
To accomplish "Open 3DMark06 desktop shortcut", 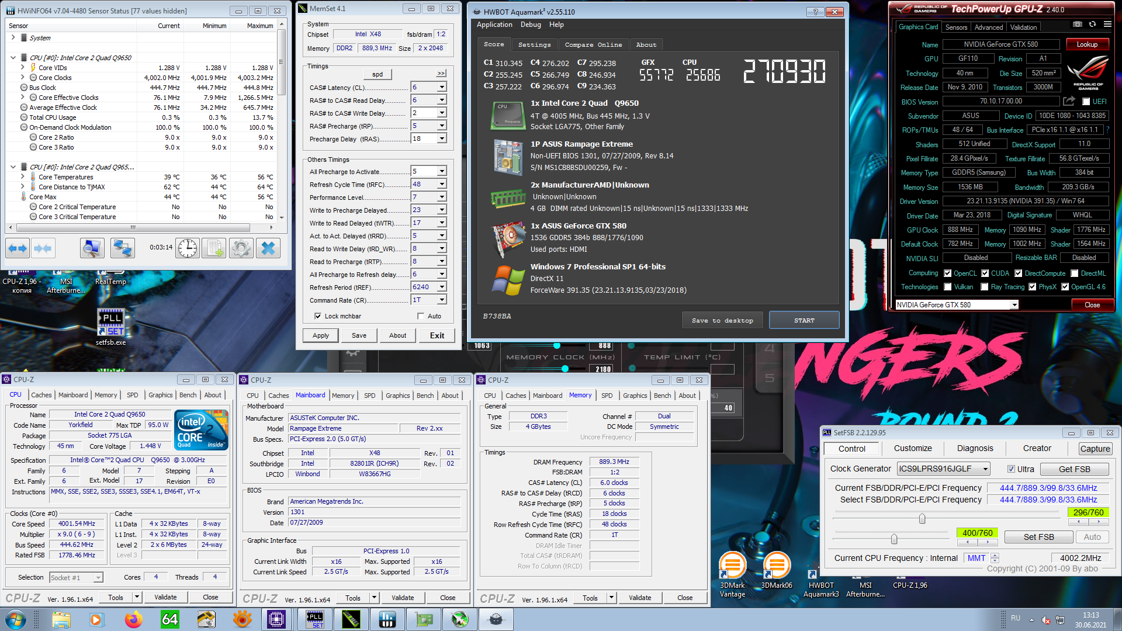I will click(777, 571).
